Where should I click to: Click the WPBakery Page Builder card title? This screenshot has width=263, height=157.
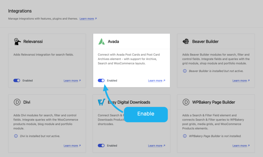click(213, 102)
